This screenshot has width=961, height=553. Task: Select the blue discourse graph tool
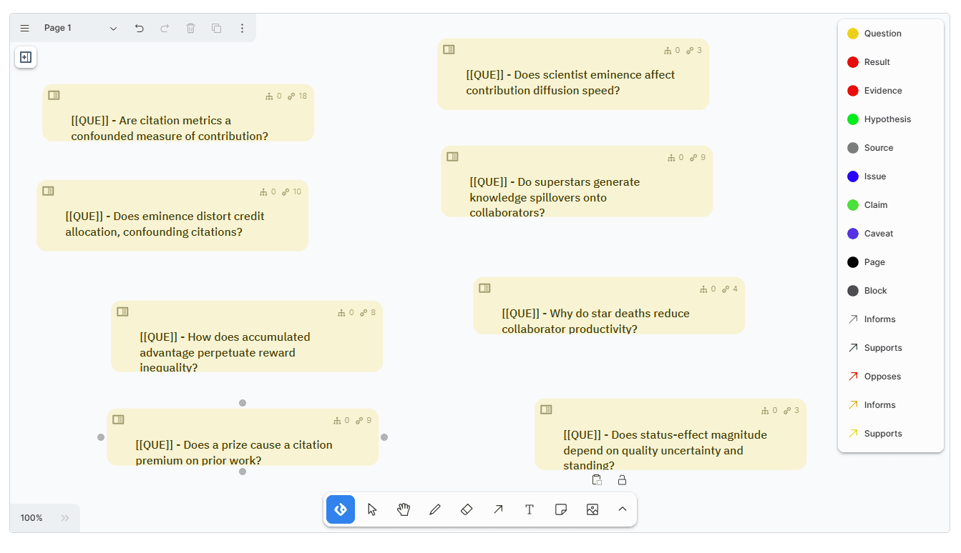tap(341, 509)
